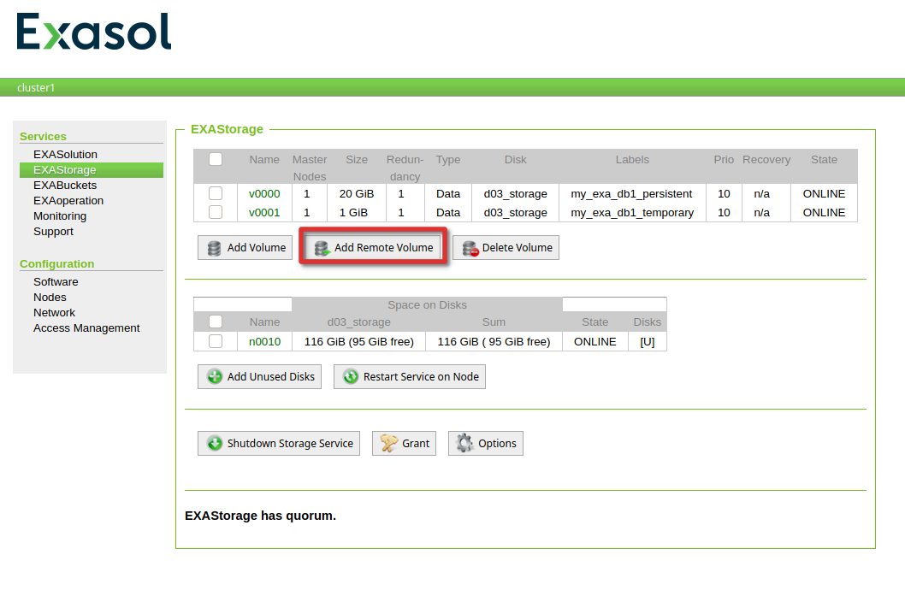Click the d03_storage space value for n0010
905x590 pixels.
[x=359, y=342]
